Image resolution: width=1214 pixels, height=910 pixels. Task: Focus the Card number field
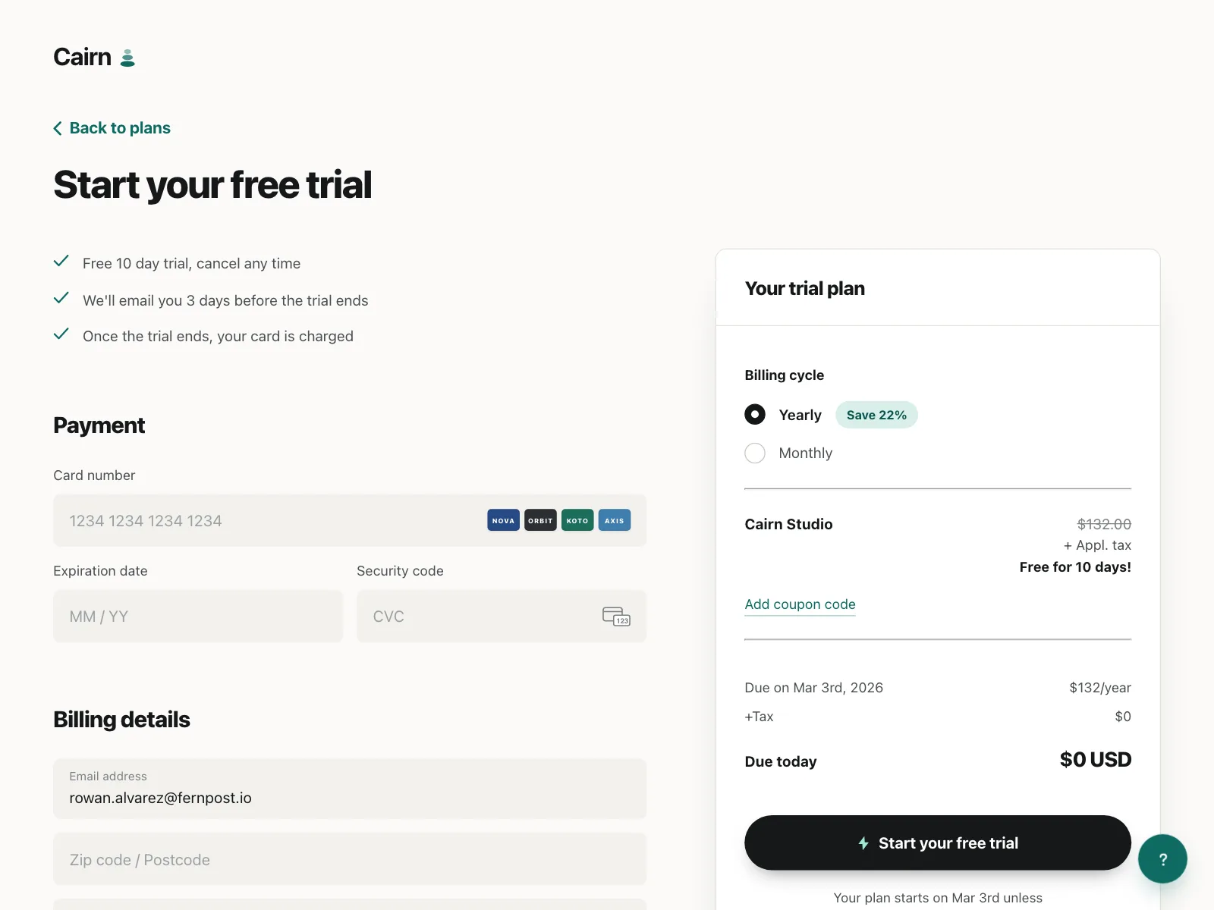[x=350, y=520]
